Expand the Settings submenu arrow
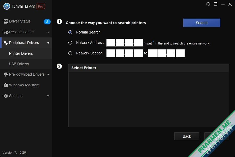This screenshot has width=235, height=157. tap(48, 96)
